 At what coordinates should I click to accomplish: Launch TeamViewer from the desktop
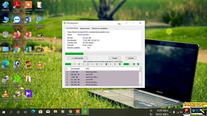[17, 21]
